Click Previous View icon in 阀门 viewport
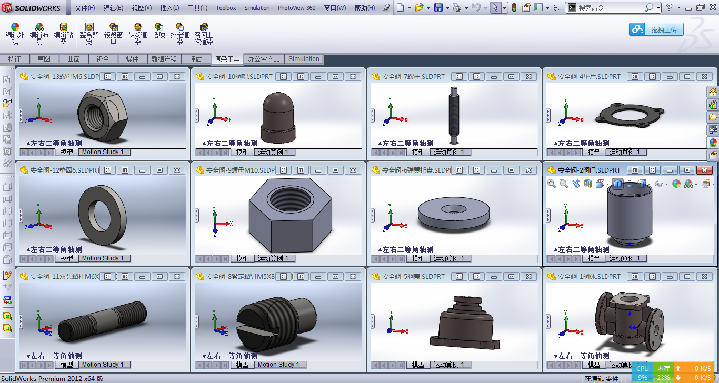 tap(576, 184)
